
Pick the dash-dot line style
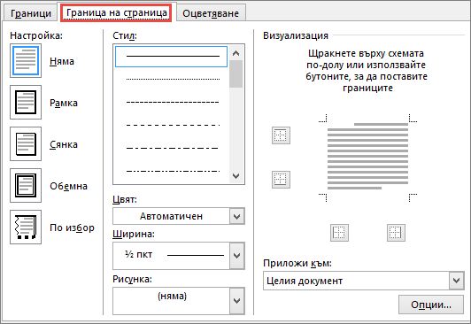[173, 149]
